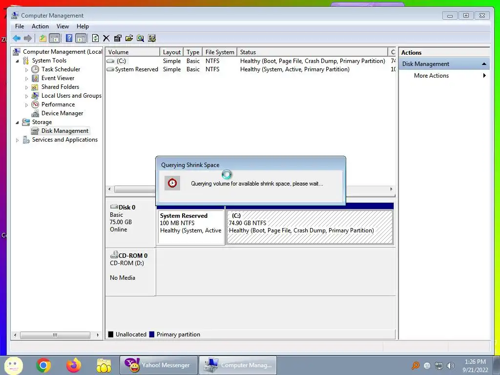Image resolution: width=500 pixels, height=375 pixels.
Task: Expand the Task Scheduler node
Action: click(x=26, y=69)
